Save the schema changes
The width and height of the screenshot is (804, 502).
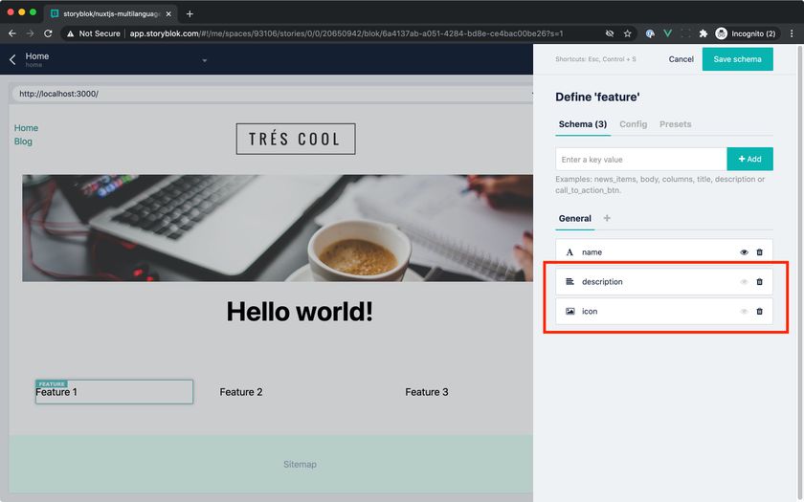[737, 59]
